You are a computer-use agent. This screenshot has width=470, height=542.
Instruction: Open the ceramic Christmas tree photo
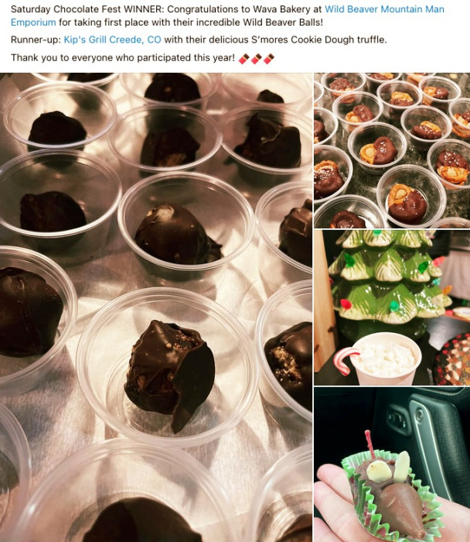(392, 307)
